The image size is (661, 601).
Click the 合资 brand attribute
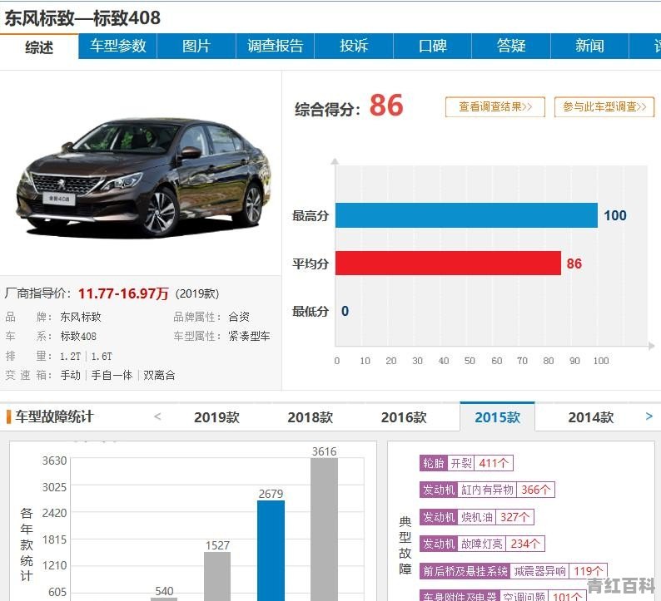[x=239, y=317]
